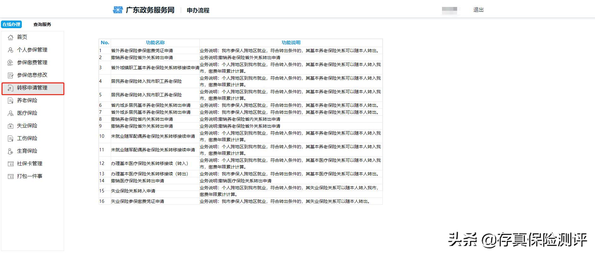
Task: Open 省外城镇职工基本养老保险关系转移接续申请
Action: pyautogui.click(x=155, y=68)
